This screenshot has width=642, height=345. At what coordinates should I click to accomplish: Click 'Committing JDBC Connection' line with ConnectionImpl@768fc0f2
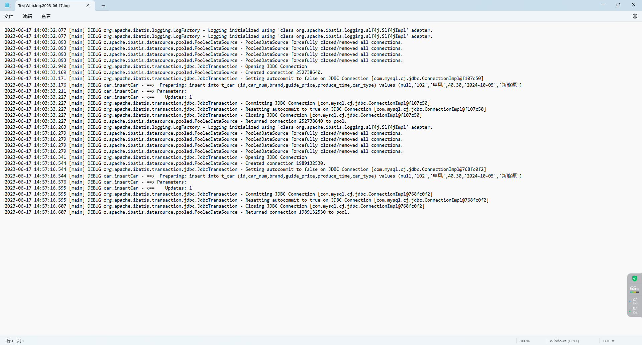pyautogui.click(x=339, y=194)
